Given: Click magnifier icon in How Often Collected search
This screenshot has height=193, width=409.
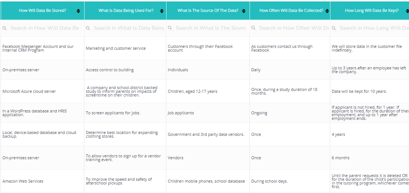Looking at the screenshot, I should 253,28.
